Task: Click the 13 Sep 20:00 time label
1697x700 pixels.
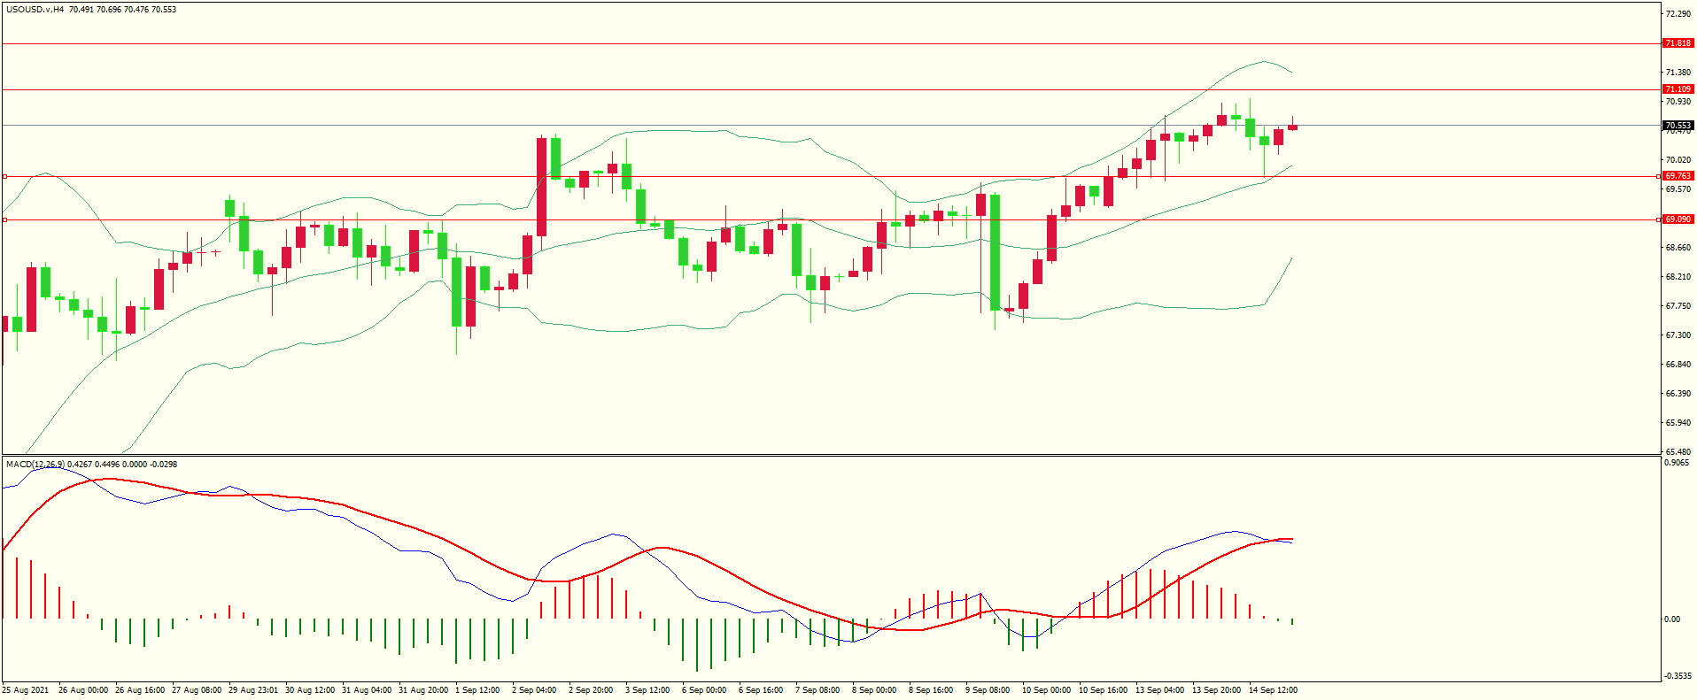Action: tap(1217, 690)
